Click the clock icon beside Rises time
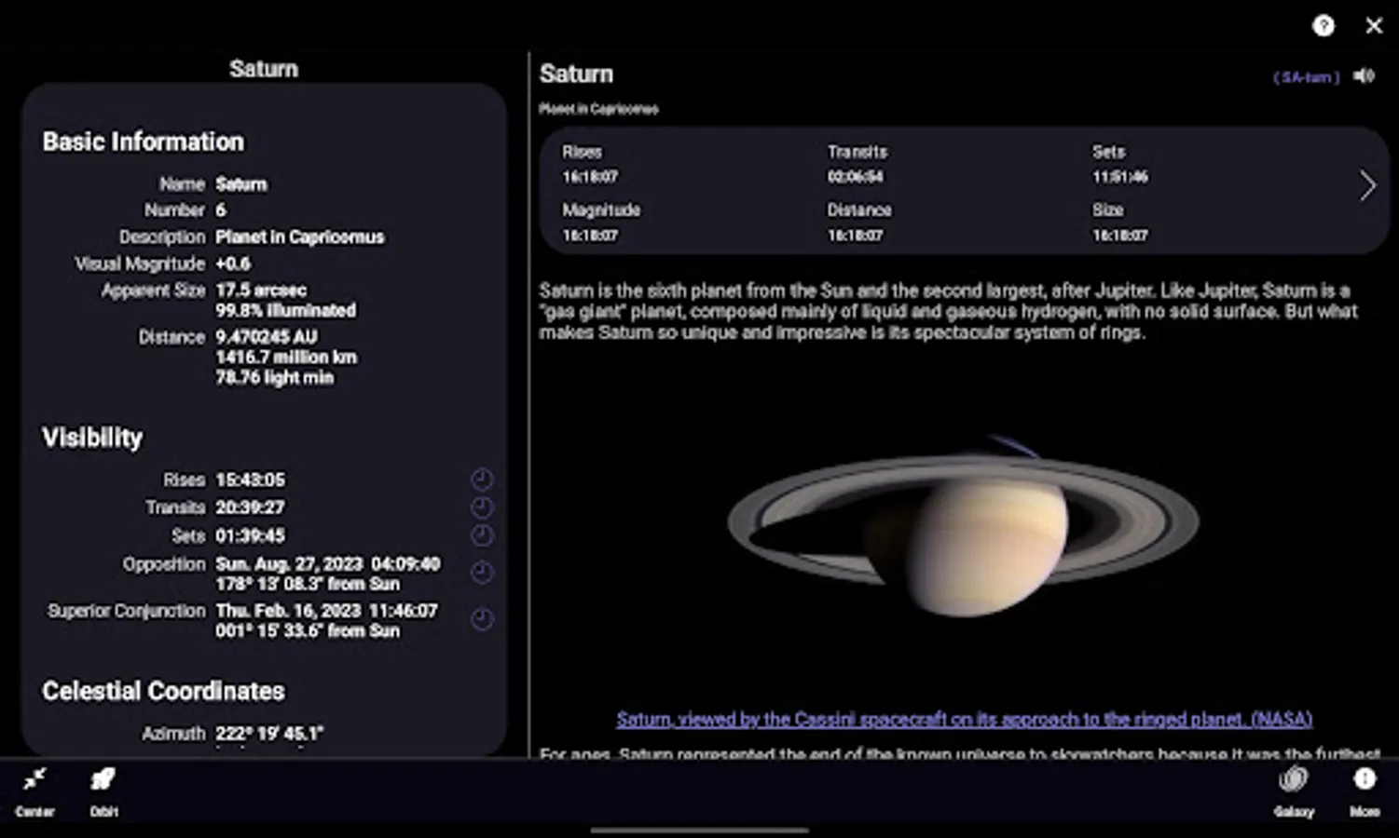The width and height of the screenshot is (1399, 838). (x=483, y=479)
